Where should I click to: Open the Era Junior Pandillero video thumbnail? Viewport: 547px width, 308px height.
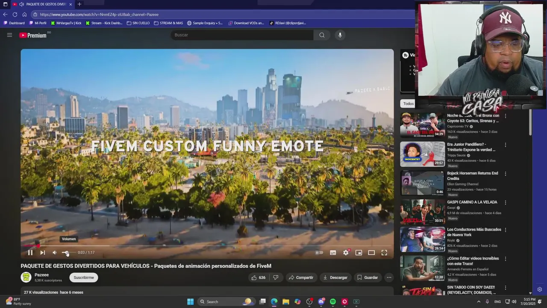point(422,154)
